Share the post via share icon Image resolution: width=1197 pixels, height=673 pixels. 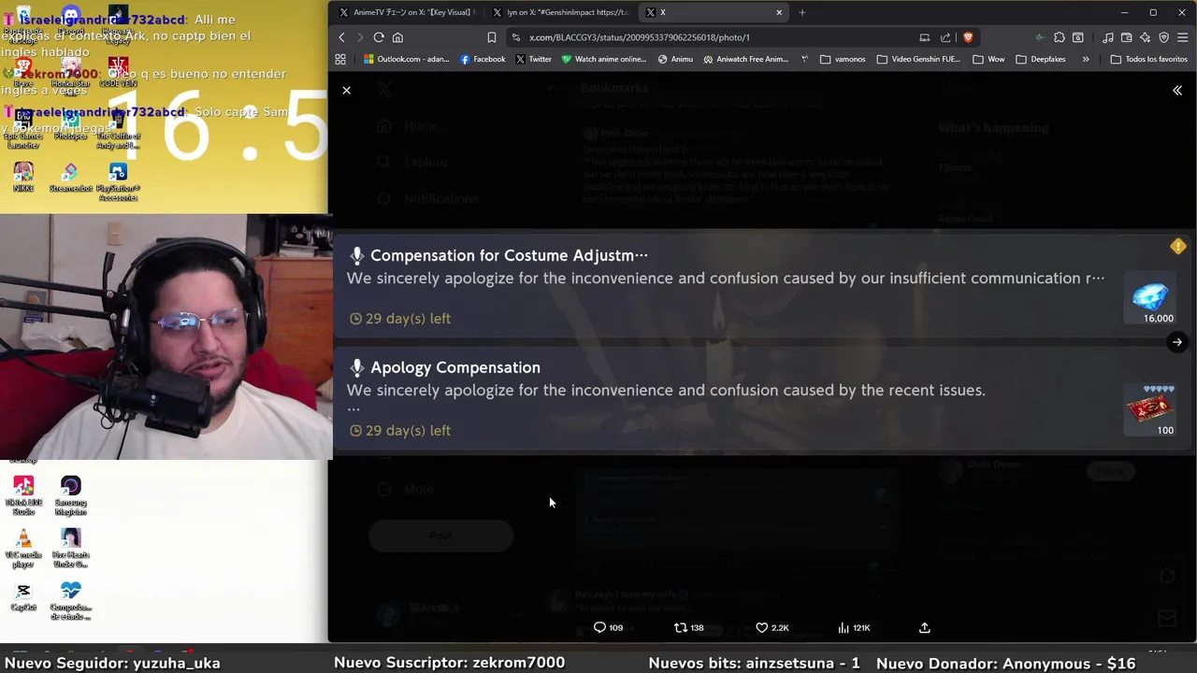tap(925, 628)
